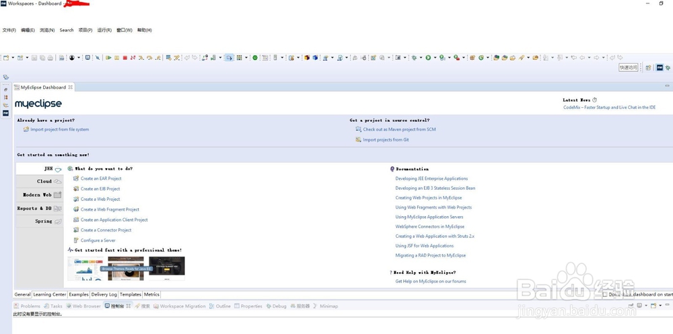The image size is (673, 334).
Task: Click Check out as Maven project from SCM
Action: point(400,129)
